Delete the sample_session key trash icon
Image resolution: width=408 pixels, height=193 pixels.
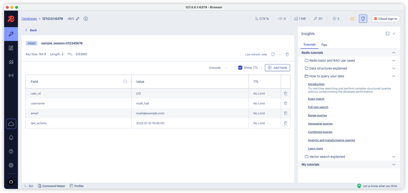tap(287, 54)
